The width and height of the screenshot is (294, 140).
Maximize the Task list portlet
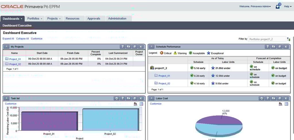click(135, 98)
